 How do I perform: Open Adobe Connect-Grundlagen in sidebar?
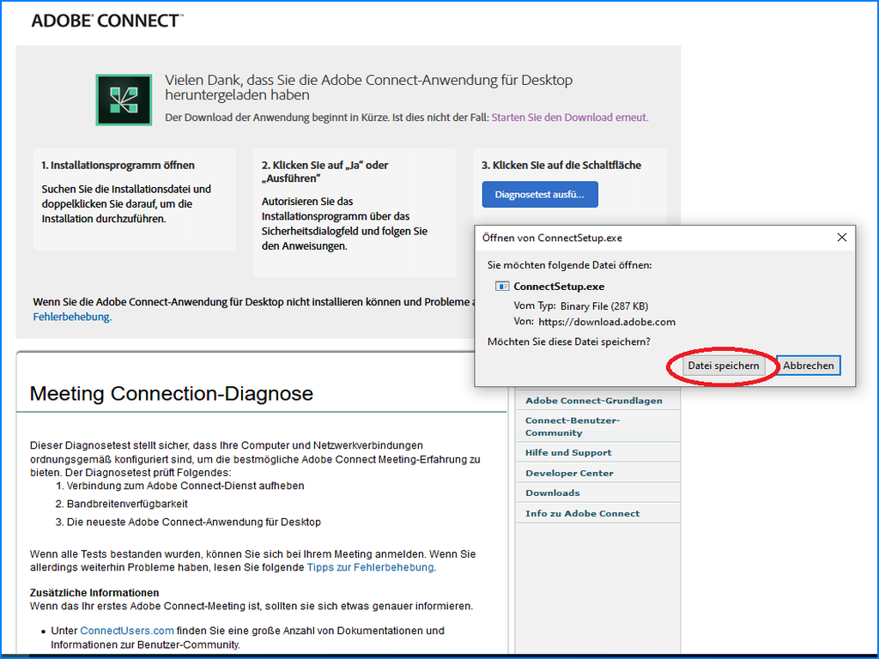[593, 401]
